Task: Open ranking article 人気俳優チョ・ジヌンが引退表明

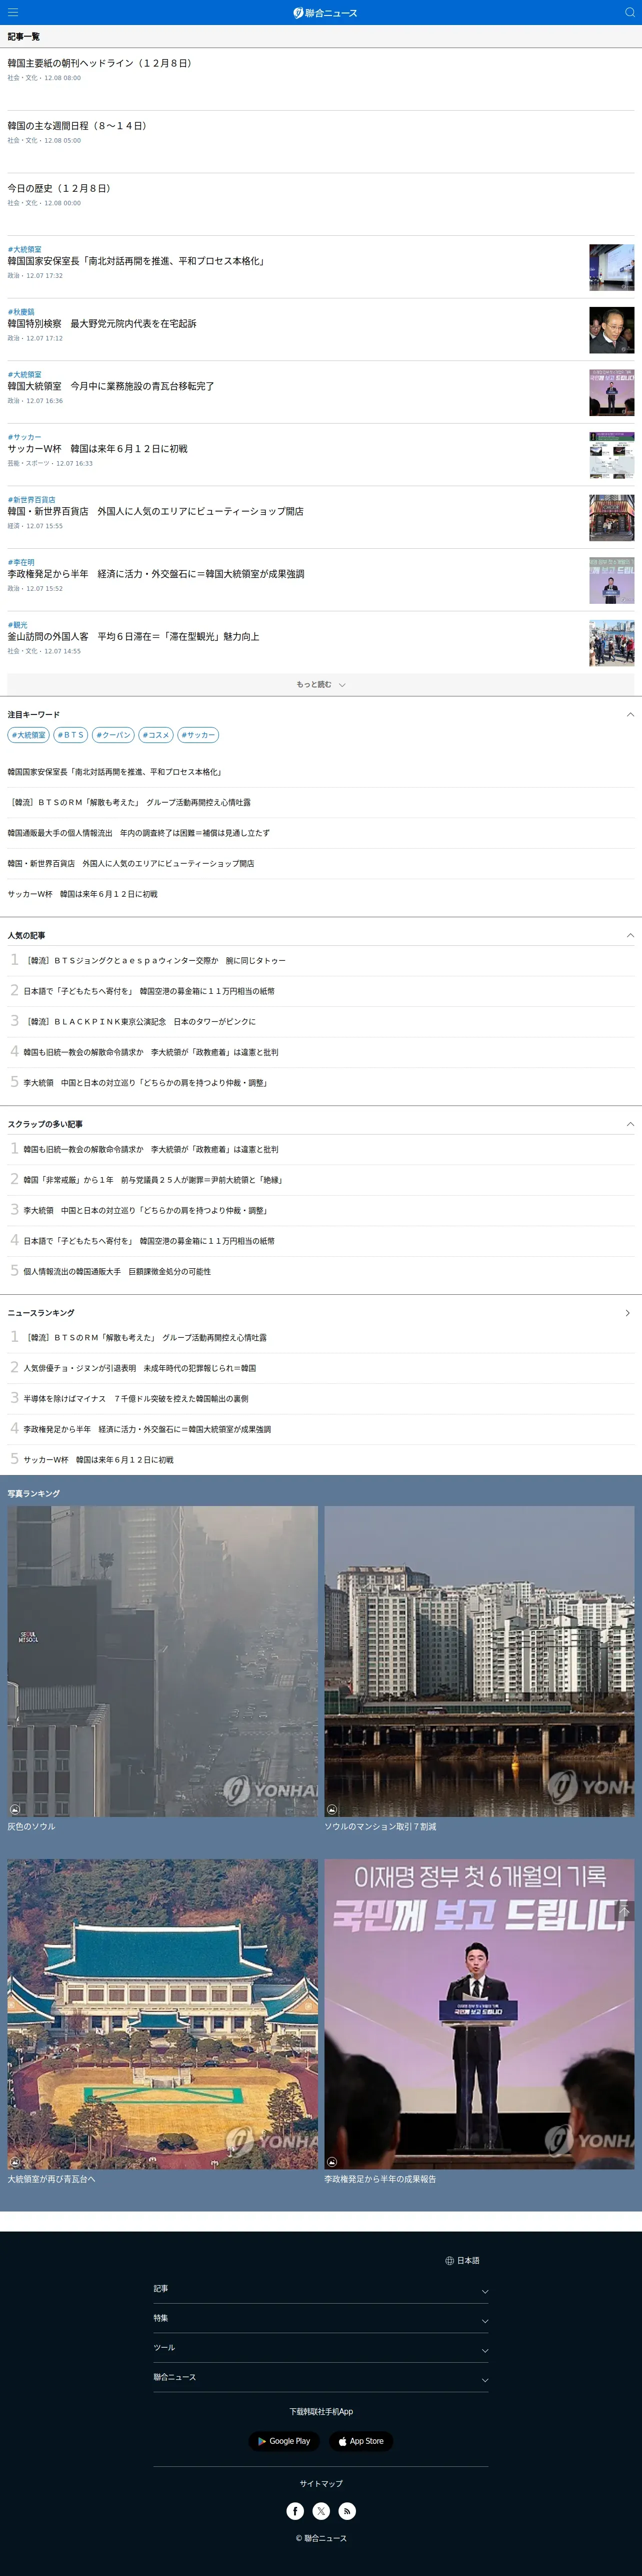Action: pyautogui.click(x=140, y=1368)
